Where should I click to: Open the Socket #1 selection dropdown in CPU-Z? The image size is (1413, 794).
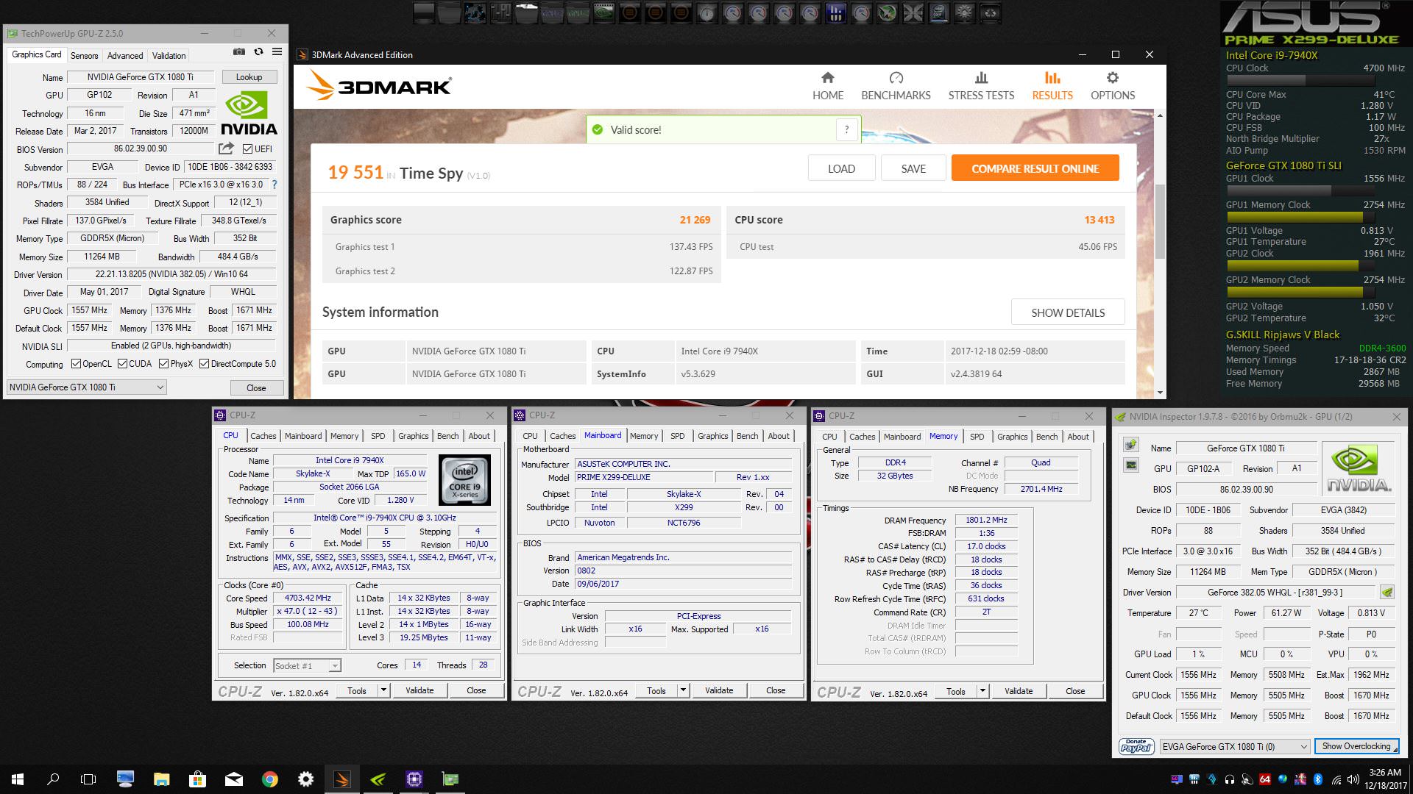click(x=307, y=665)
